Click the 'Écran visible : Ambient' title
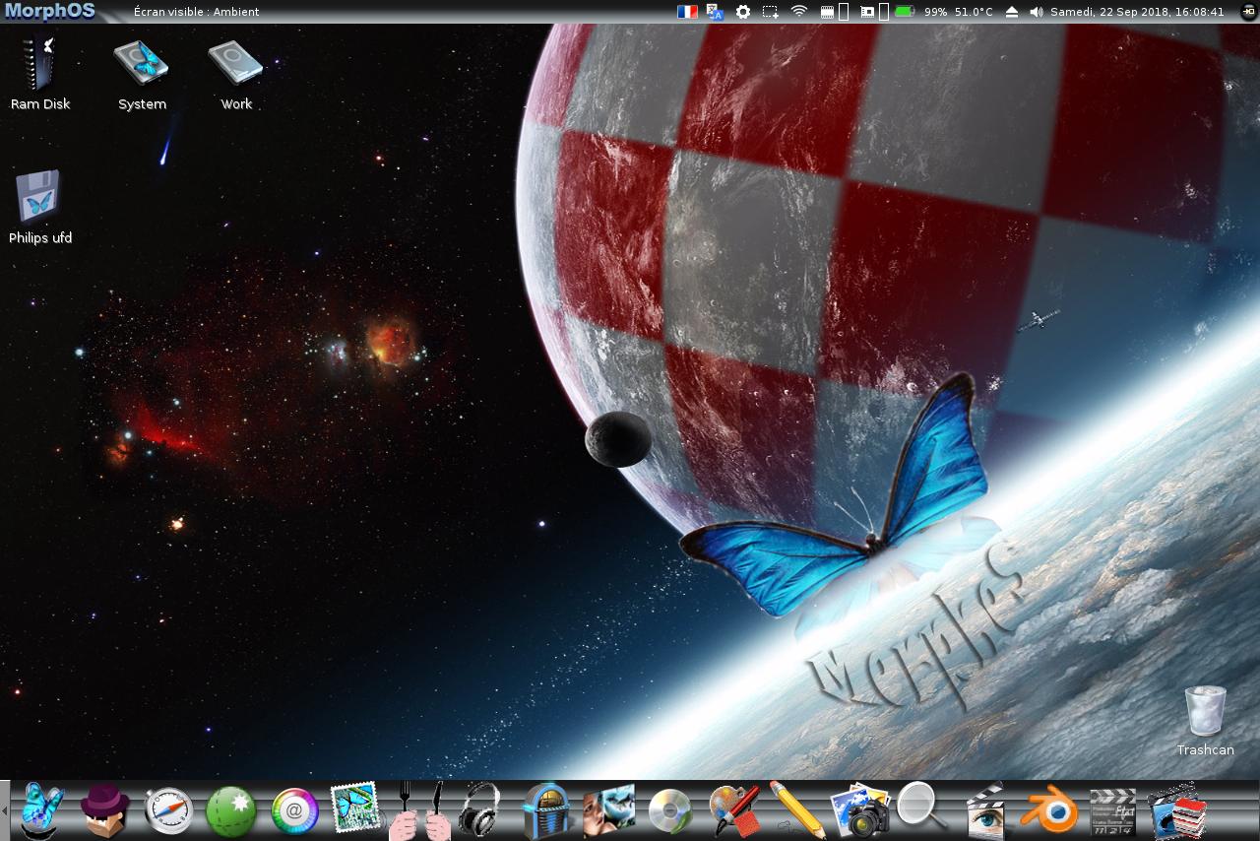 coord(196,12)
